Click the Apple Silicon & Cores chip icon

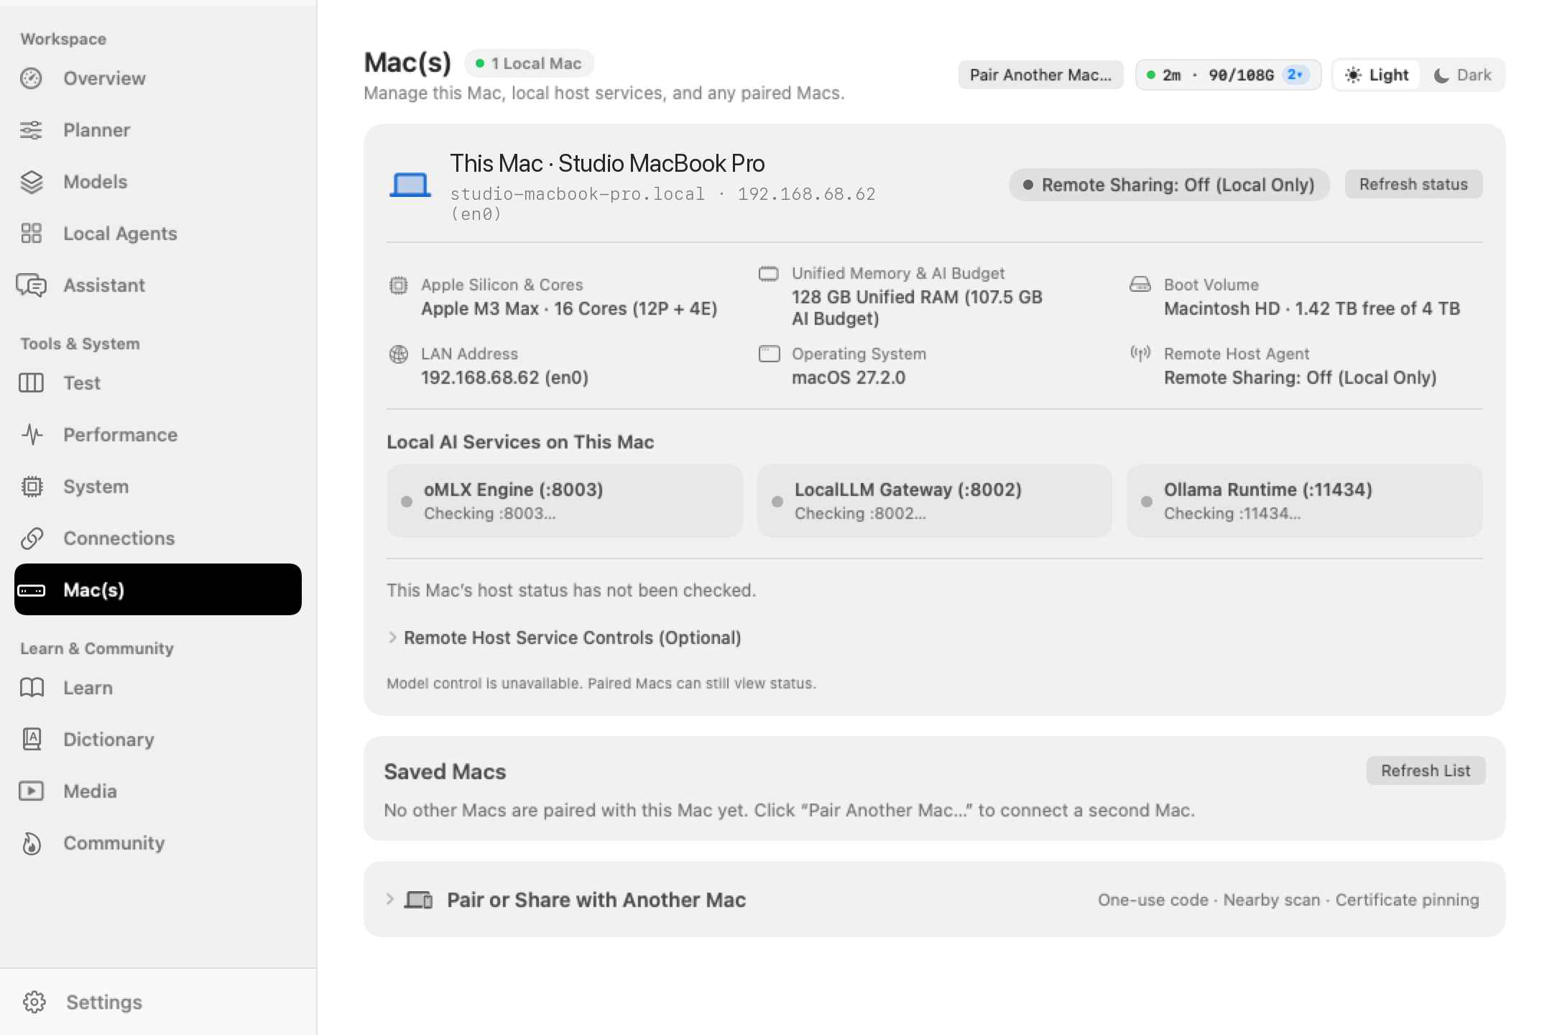(x=398, y=285)
